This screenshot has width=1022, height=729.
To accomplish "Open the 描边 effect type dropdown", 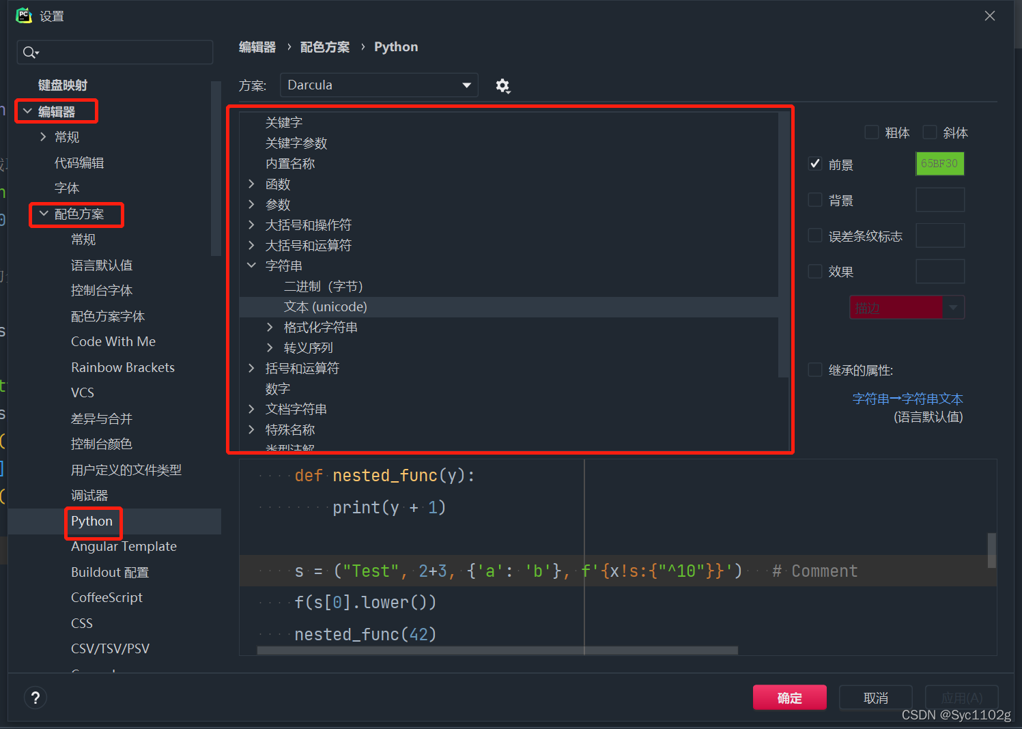I will [x=907, y=307].
